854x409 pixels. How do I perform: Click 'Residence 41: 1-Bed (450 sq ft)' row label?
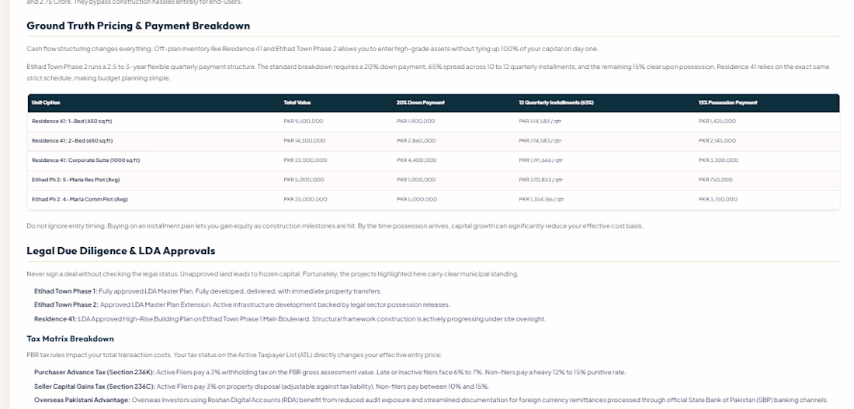[72, 121]
